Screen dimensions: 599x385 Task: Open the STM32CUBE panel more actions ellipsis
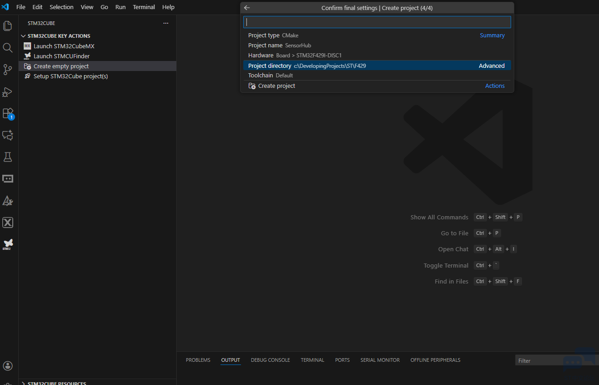tap(166, 23)
